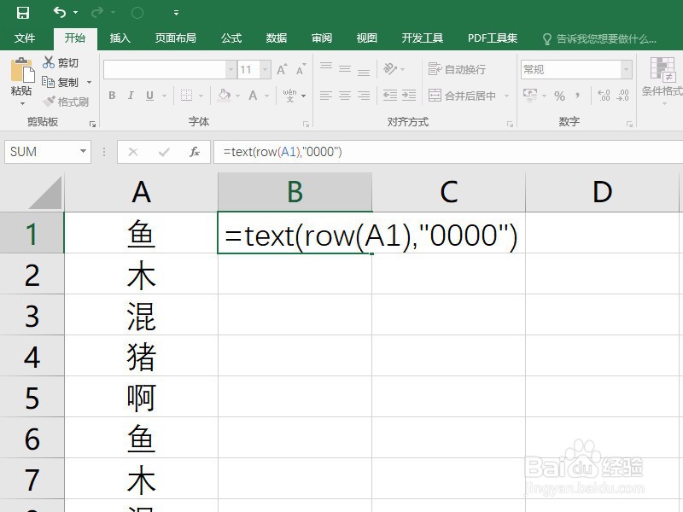Click the decrease font size icon
The image size is (683, 512).
(x=301, y=70)
